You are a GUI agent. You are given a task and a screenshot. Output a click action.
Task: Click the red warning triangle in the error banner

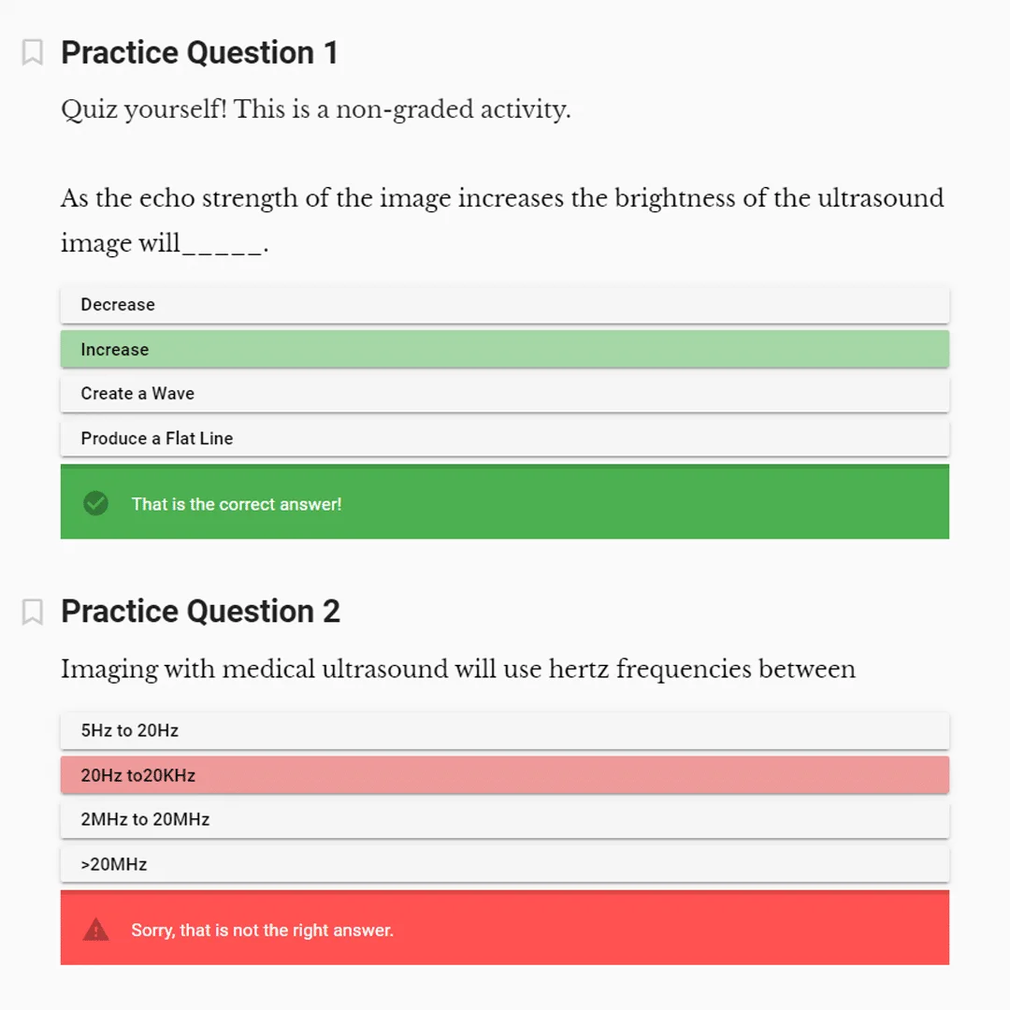click(95, 929)
